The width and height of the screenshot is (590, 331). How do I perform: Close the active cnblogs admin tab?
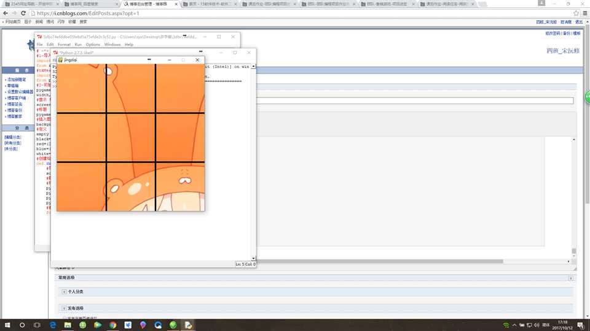click(x=176, y=4)
